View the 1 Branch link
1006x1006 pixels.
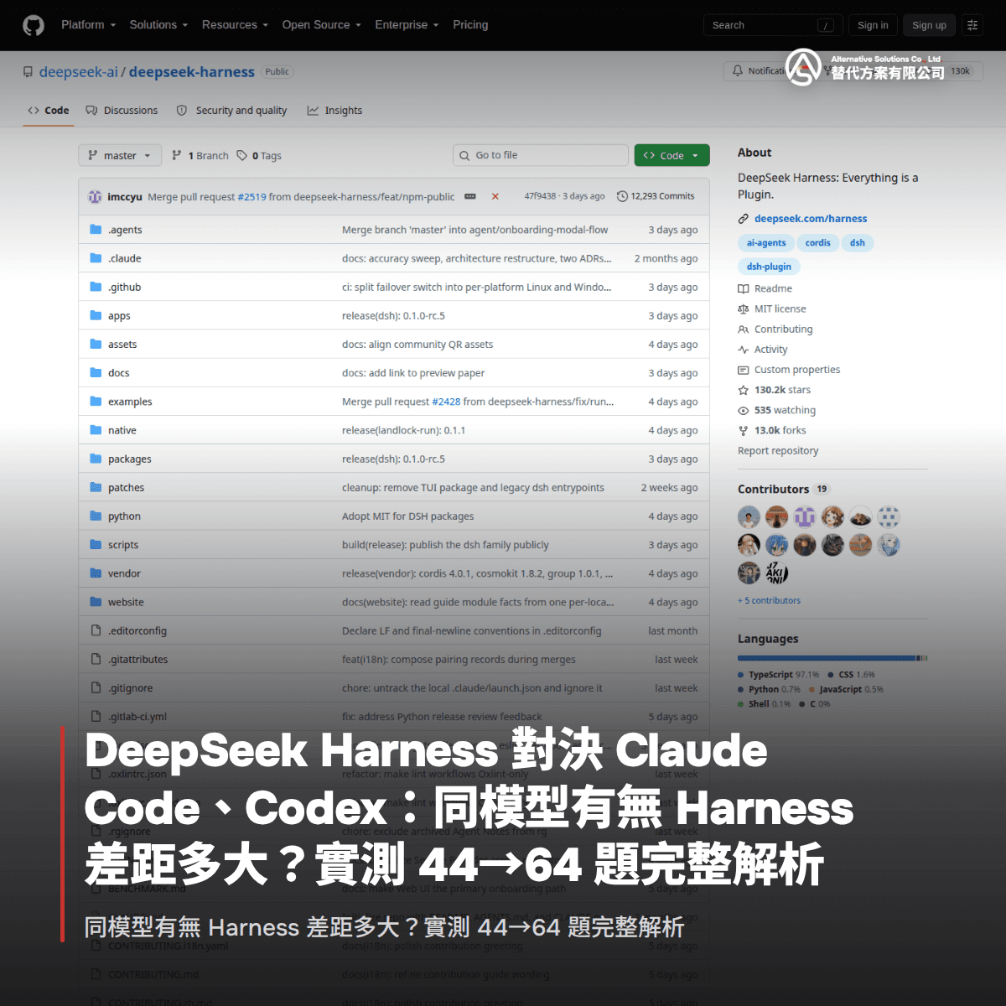click(200, 156)
